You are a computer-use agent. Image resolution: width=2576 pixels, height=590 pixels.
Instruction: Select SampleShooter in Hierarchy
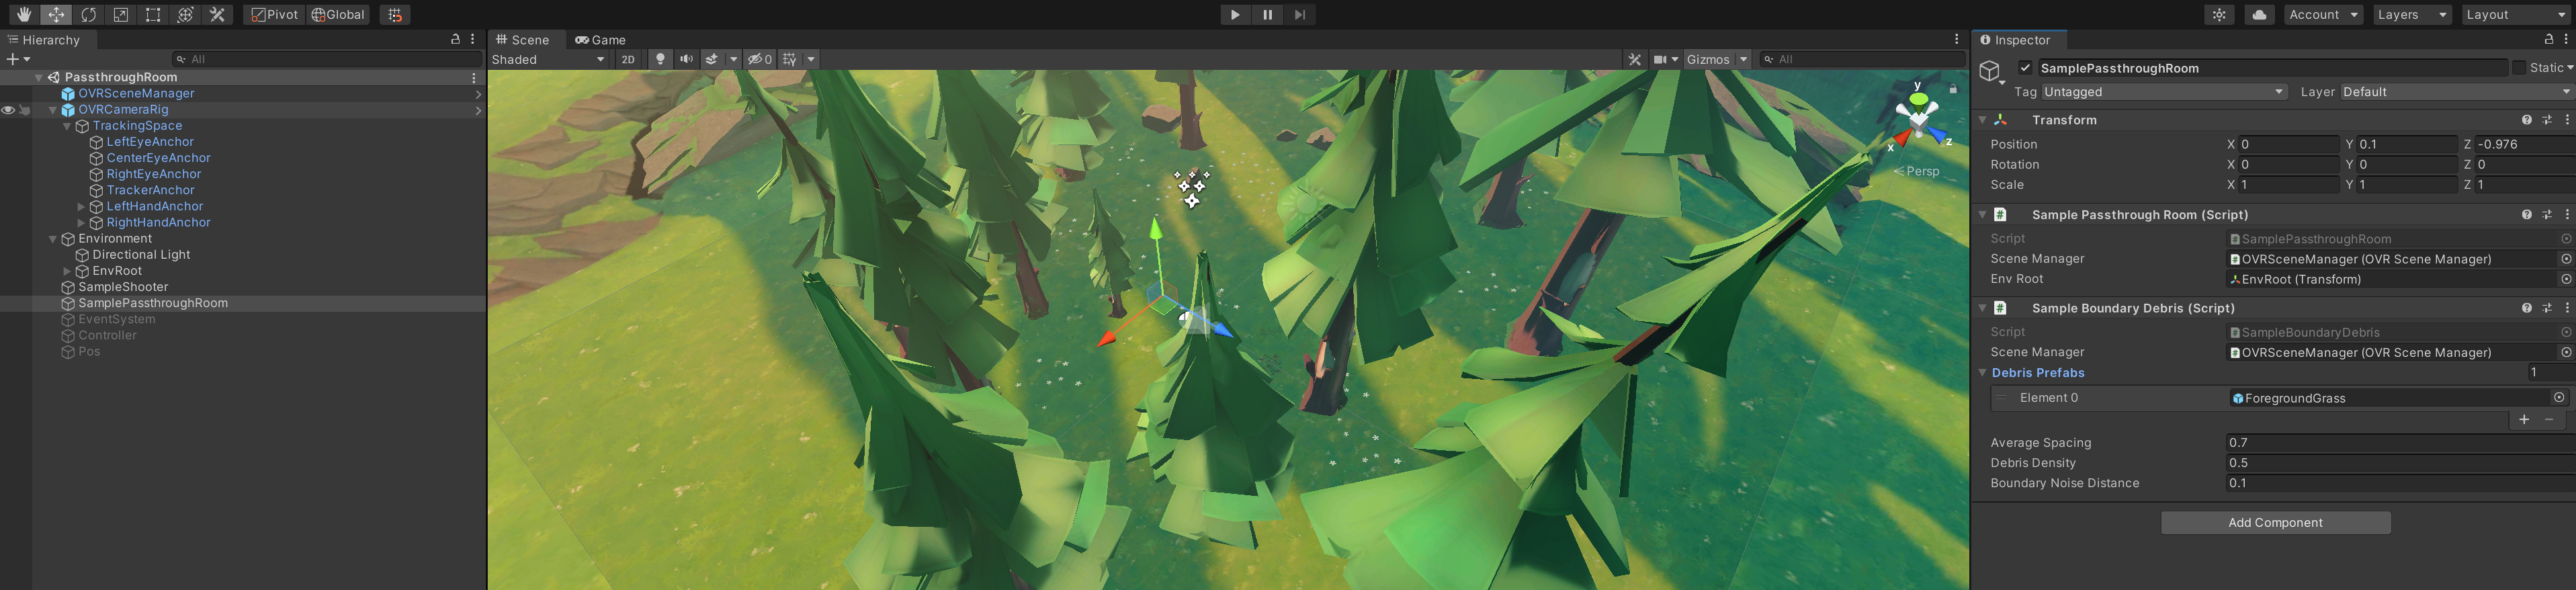point(123,287)
